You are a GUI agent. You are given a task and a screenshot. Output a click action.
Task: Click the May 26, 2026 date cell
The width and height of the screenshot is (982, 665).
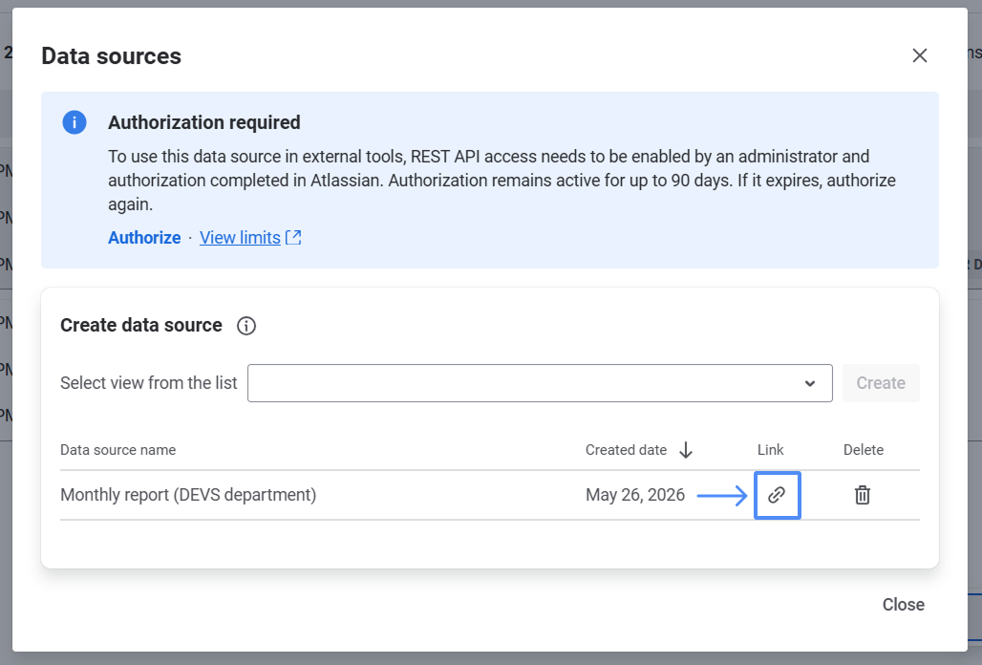pyautogui.click(x=635, y=495)
